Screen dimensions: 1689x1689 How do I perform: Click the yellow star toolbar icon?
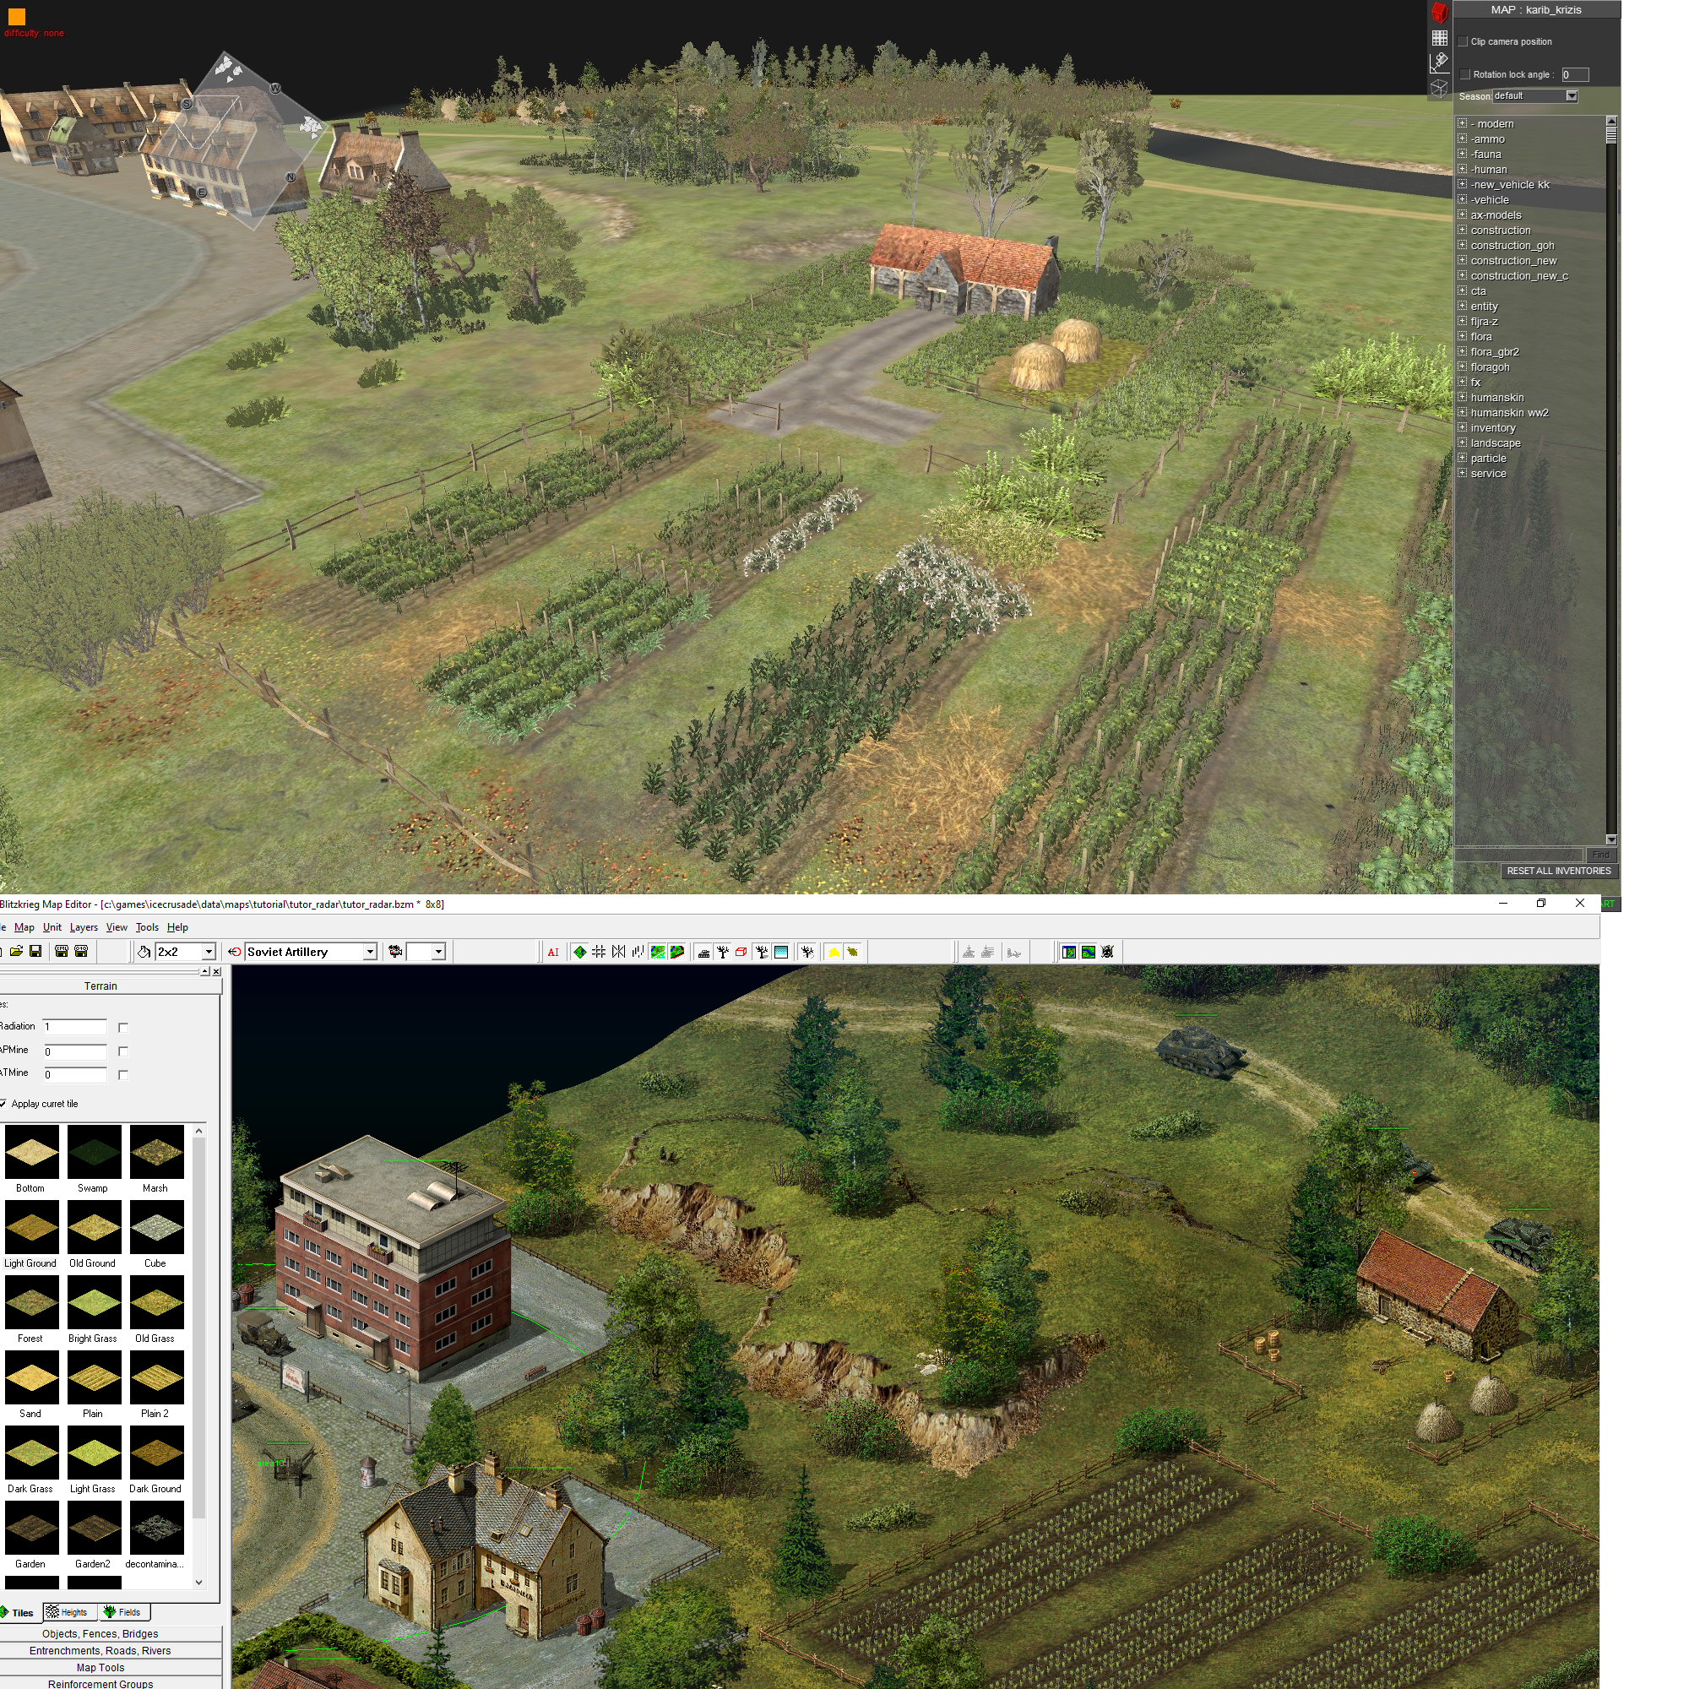834,952
